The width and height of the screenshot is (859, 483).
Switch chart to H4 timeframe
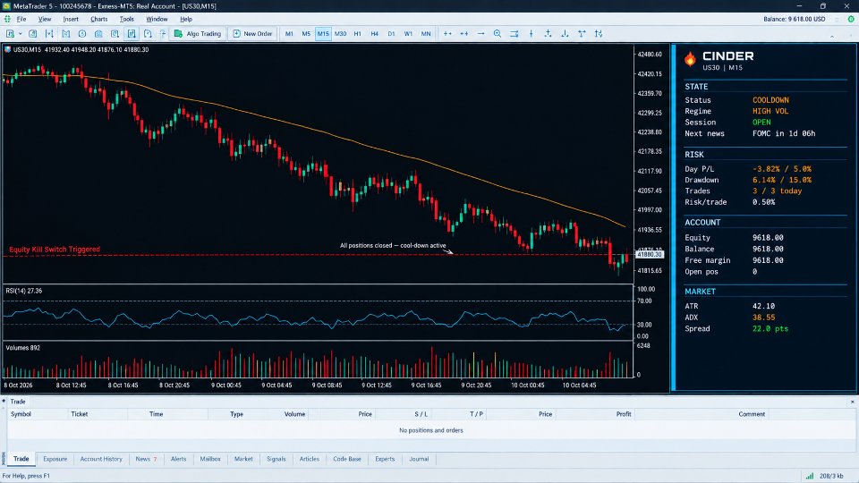coord(374,34)
